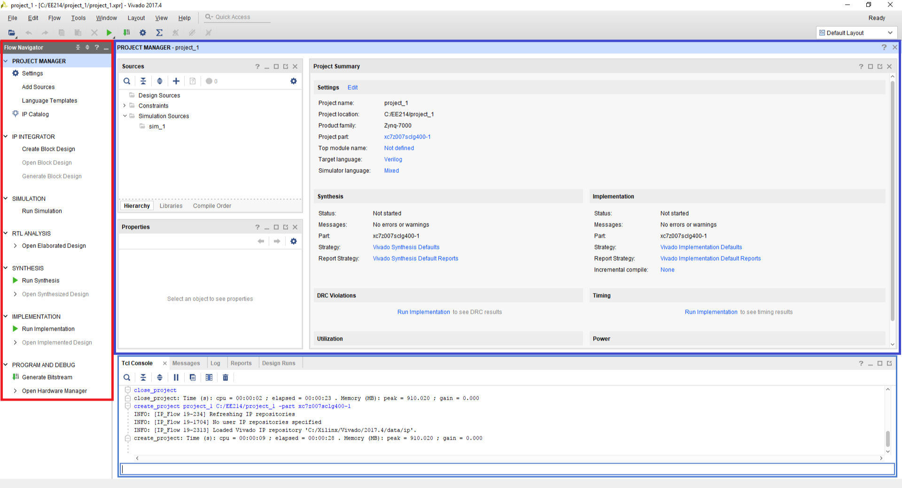The image size is (902, 488).
Task: Click the green Run toolbar button
Action: (109, 33)
